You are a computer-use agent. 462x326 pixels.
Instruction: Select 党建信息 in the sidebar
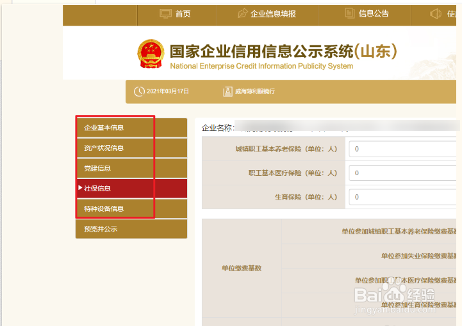pos(131,169)
